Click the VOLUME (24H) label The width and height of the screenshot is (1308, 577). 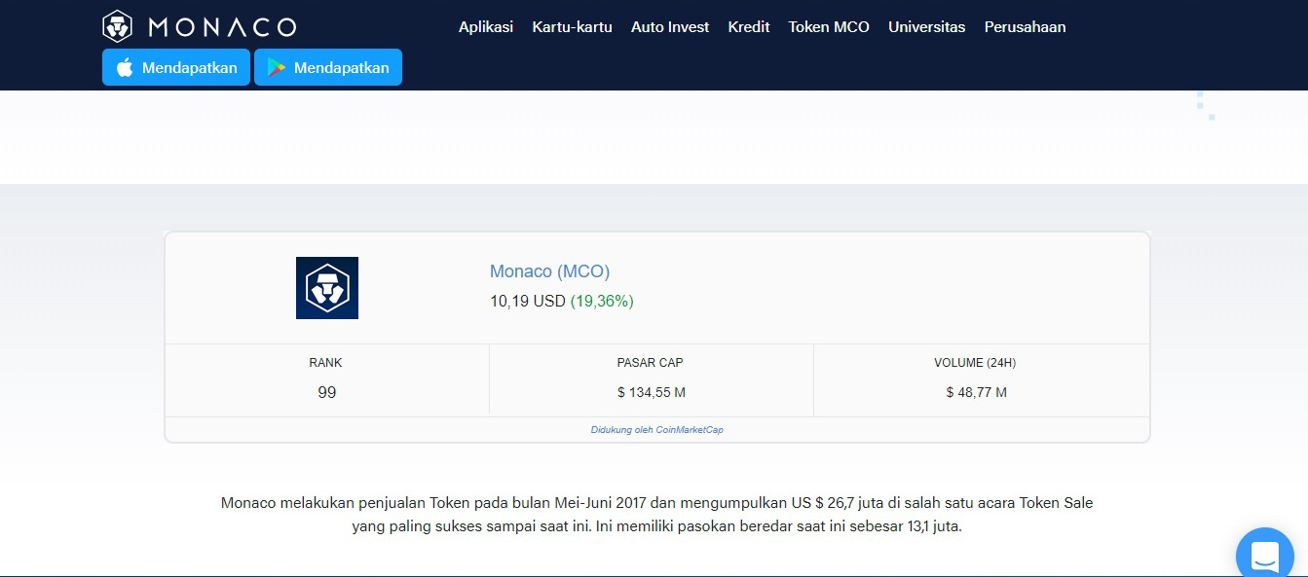pos(975,363)
